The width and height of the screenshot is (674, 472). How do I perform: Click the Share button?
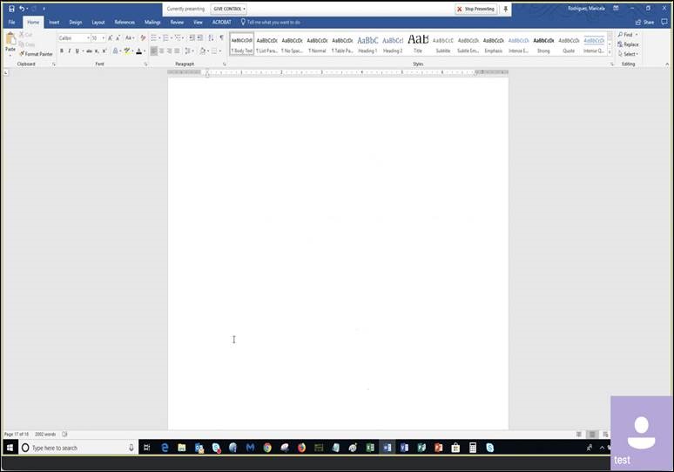(x=644, y=22)
